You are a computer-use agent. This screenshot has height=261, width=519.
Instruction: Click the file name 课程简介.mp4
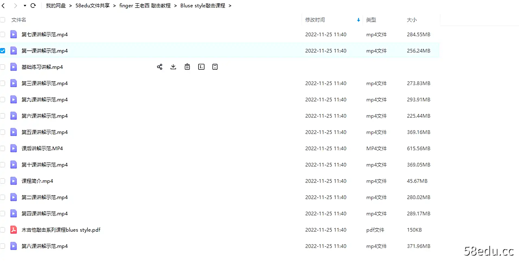37,181
